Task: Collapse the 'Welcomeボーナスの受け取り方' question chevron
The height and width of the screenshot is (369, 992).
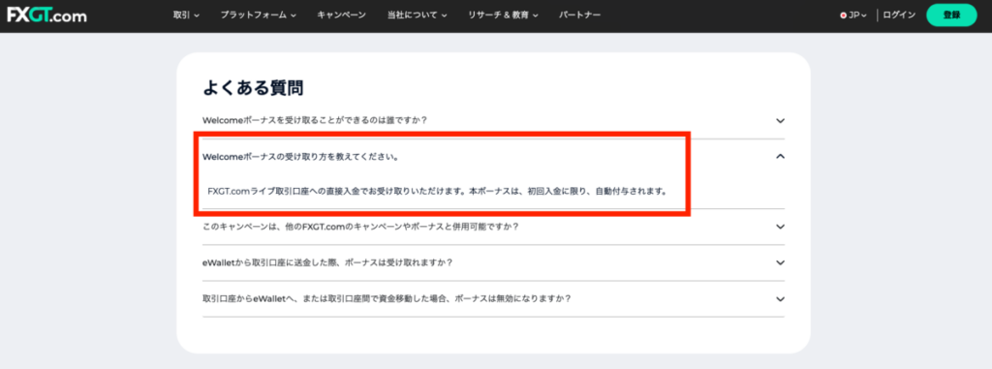Action: coord(780,156)
